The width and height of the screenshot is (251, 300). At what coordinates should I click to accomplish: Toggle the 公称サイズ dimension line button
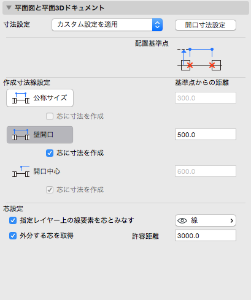(x=40, y=98)
